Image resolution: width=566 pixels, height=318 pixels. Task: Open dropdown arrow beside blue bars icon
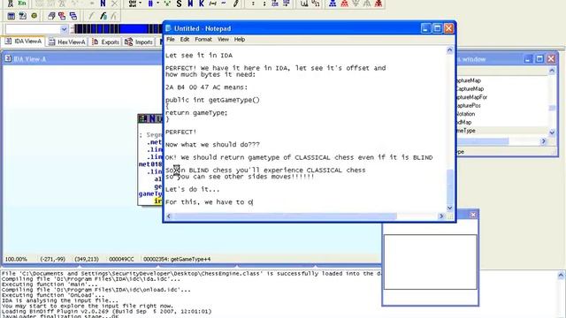[x=157, y=4]
